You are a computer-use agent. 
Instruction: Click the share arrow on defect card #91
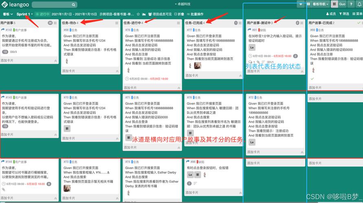pos(249,30)
